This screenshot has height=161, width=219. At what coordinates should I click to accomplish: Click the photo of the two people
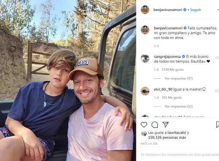click(68, 80)
